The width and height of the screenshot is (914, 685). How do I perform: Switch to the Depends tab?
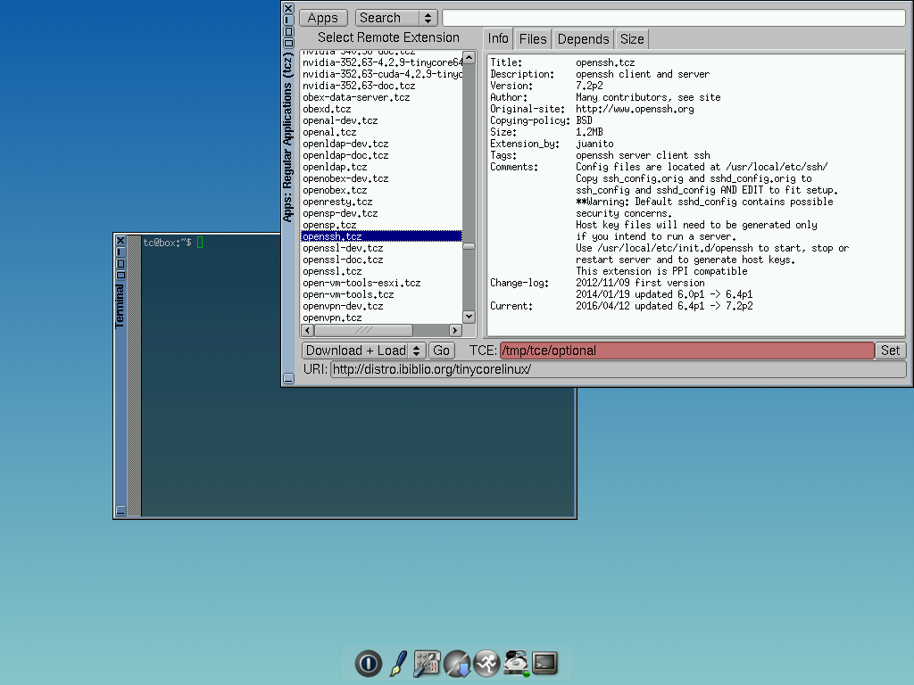[x=583, y=38]
